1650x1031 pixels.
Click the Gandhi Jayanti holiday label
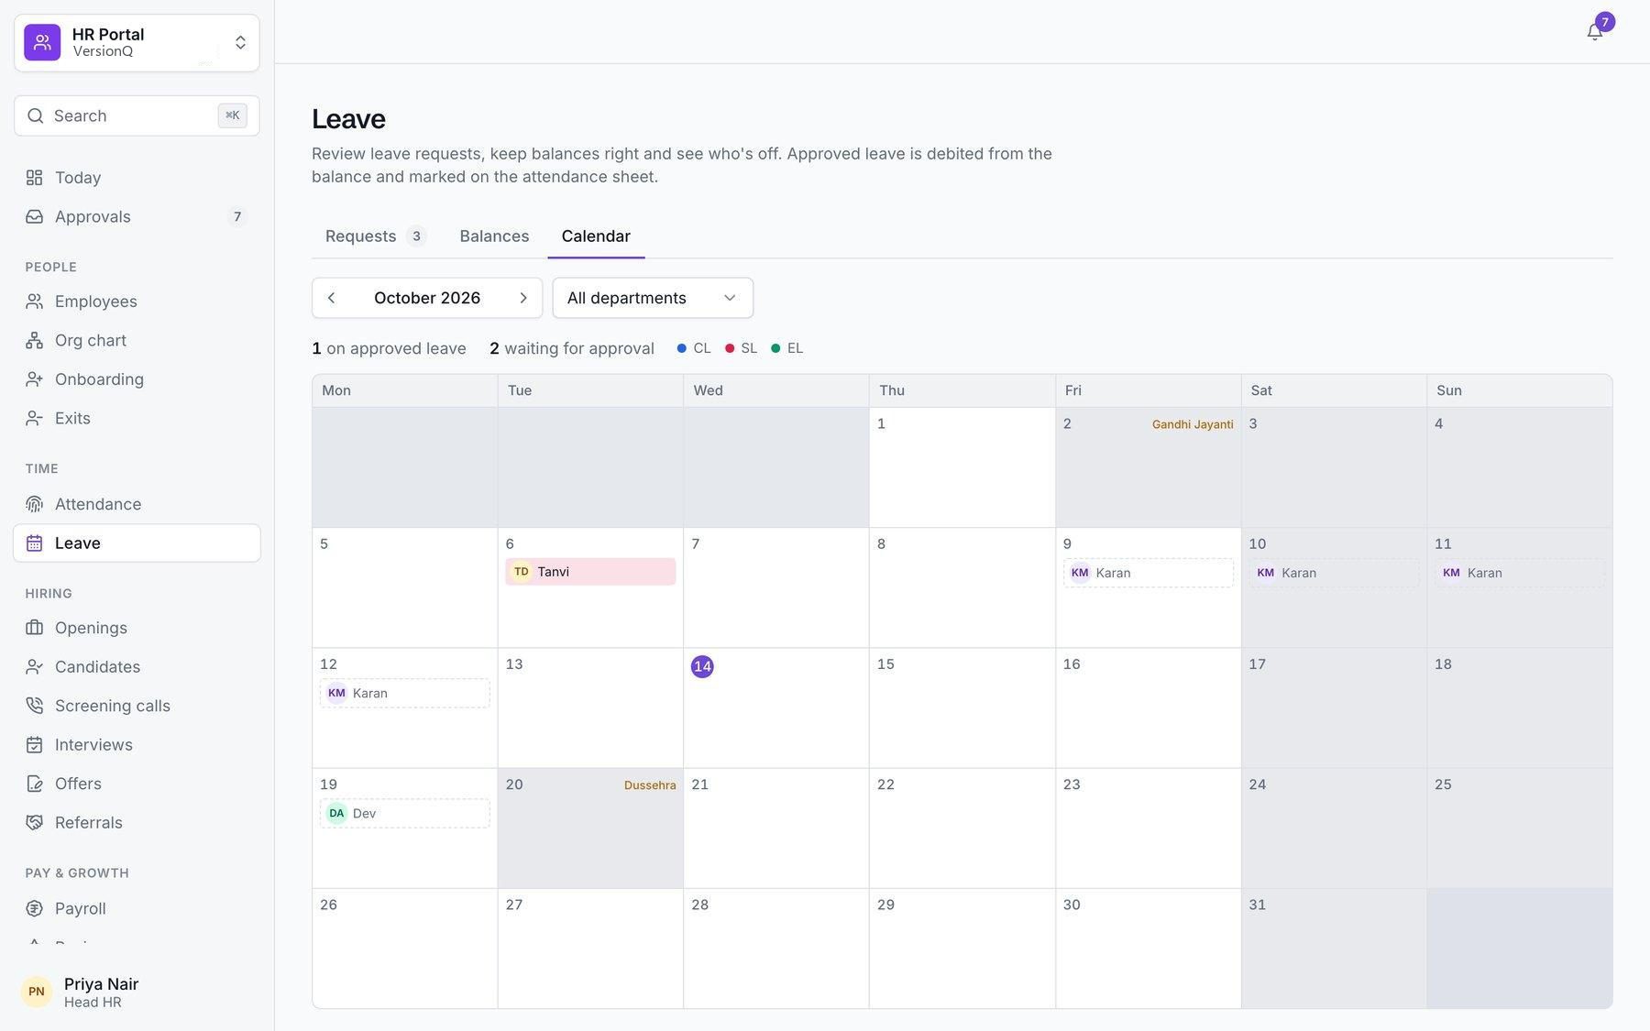click(x=1193, y=424)
